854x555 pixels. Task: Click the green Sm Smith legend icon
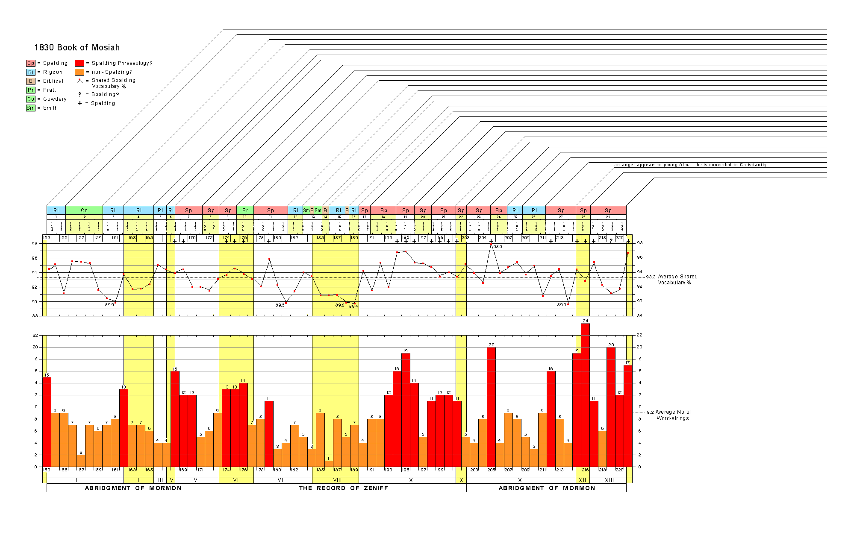pos(30,108)
